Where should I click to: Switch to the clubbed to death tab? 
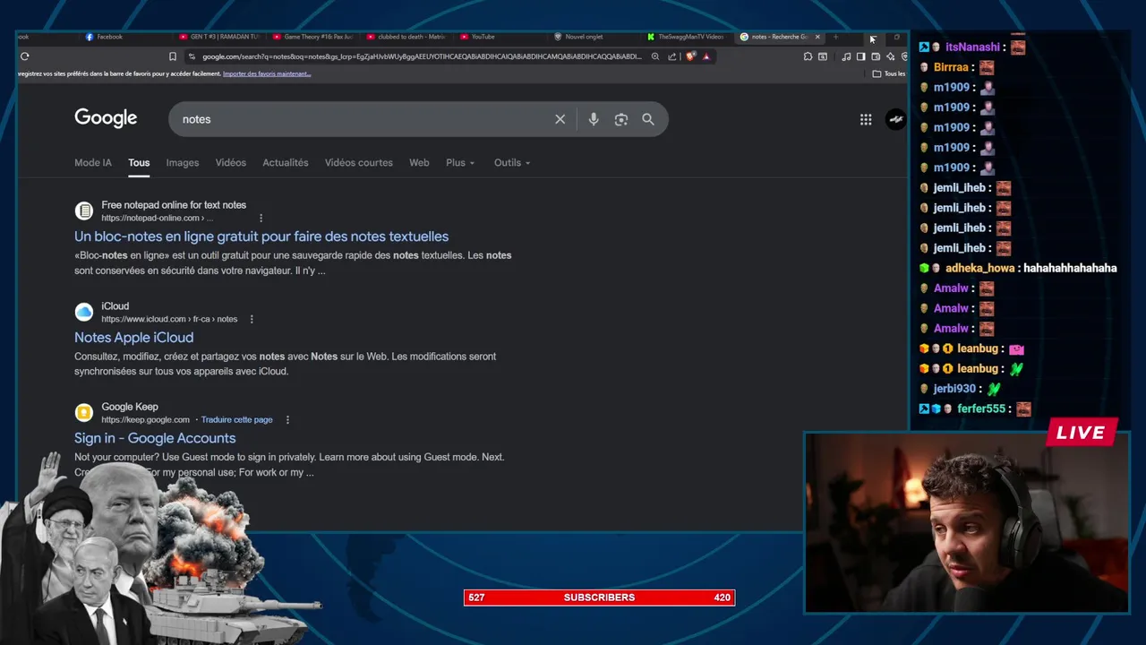coord(406,37)
